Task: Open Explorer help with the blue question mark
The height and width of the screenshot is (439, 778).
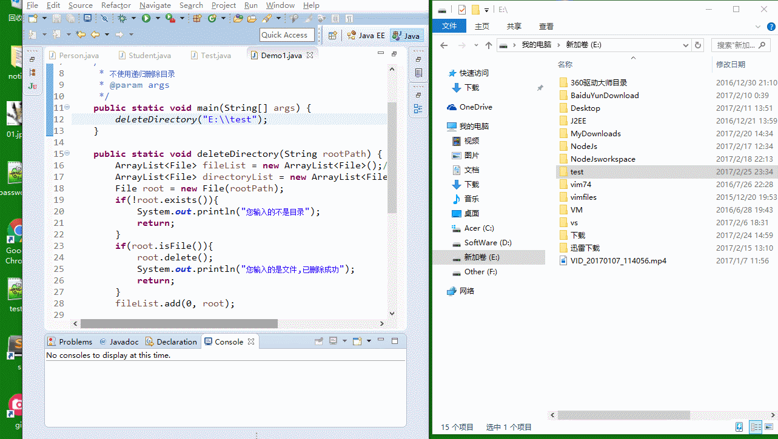Action: pos(772,27)
